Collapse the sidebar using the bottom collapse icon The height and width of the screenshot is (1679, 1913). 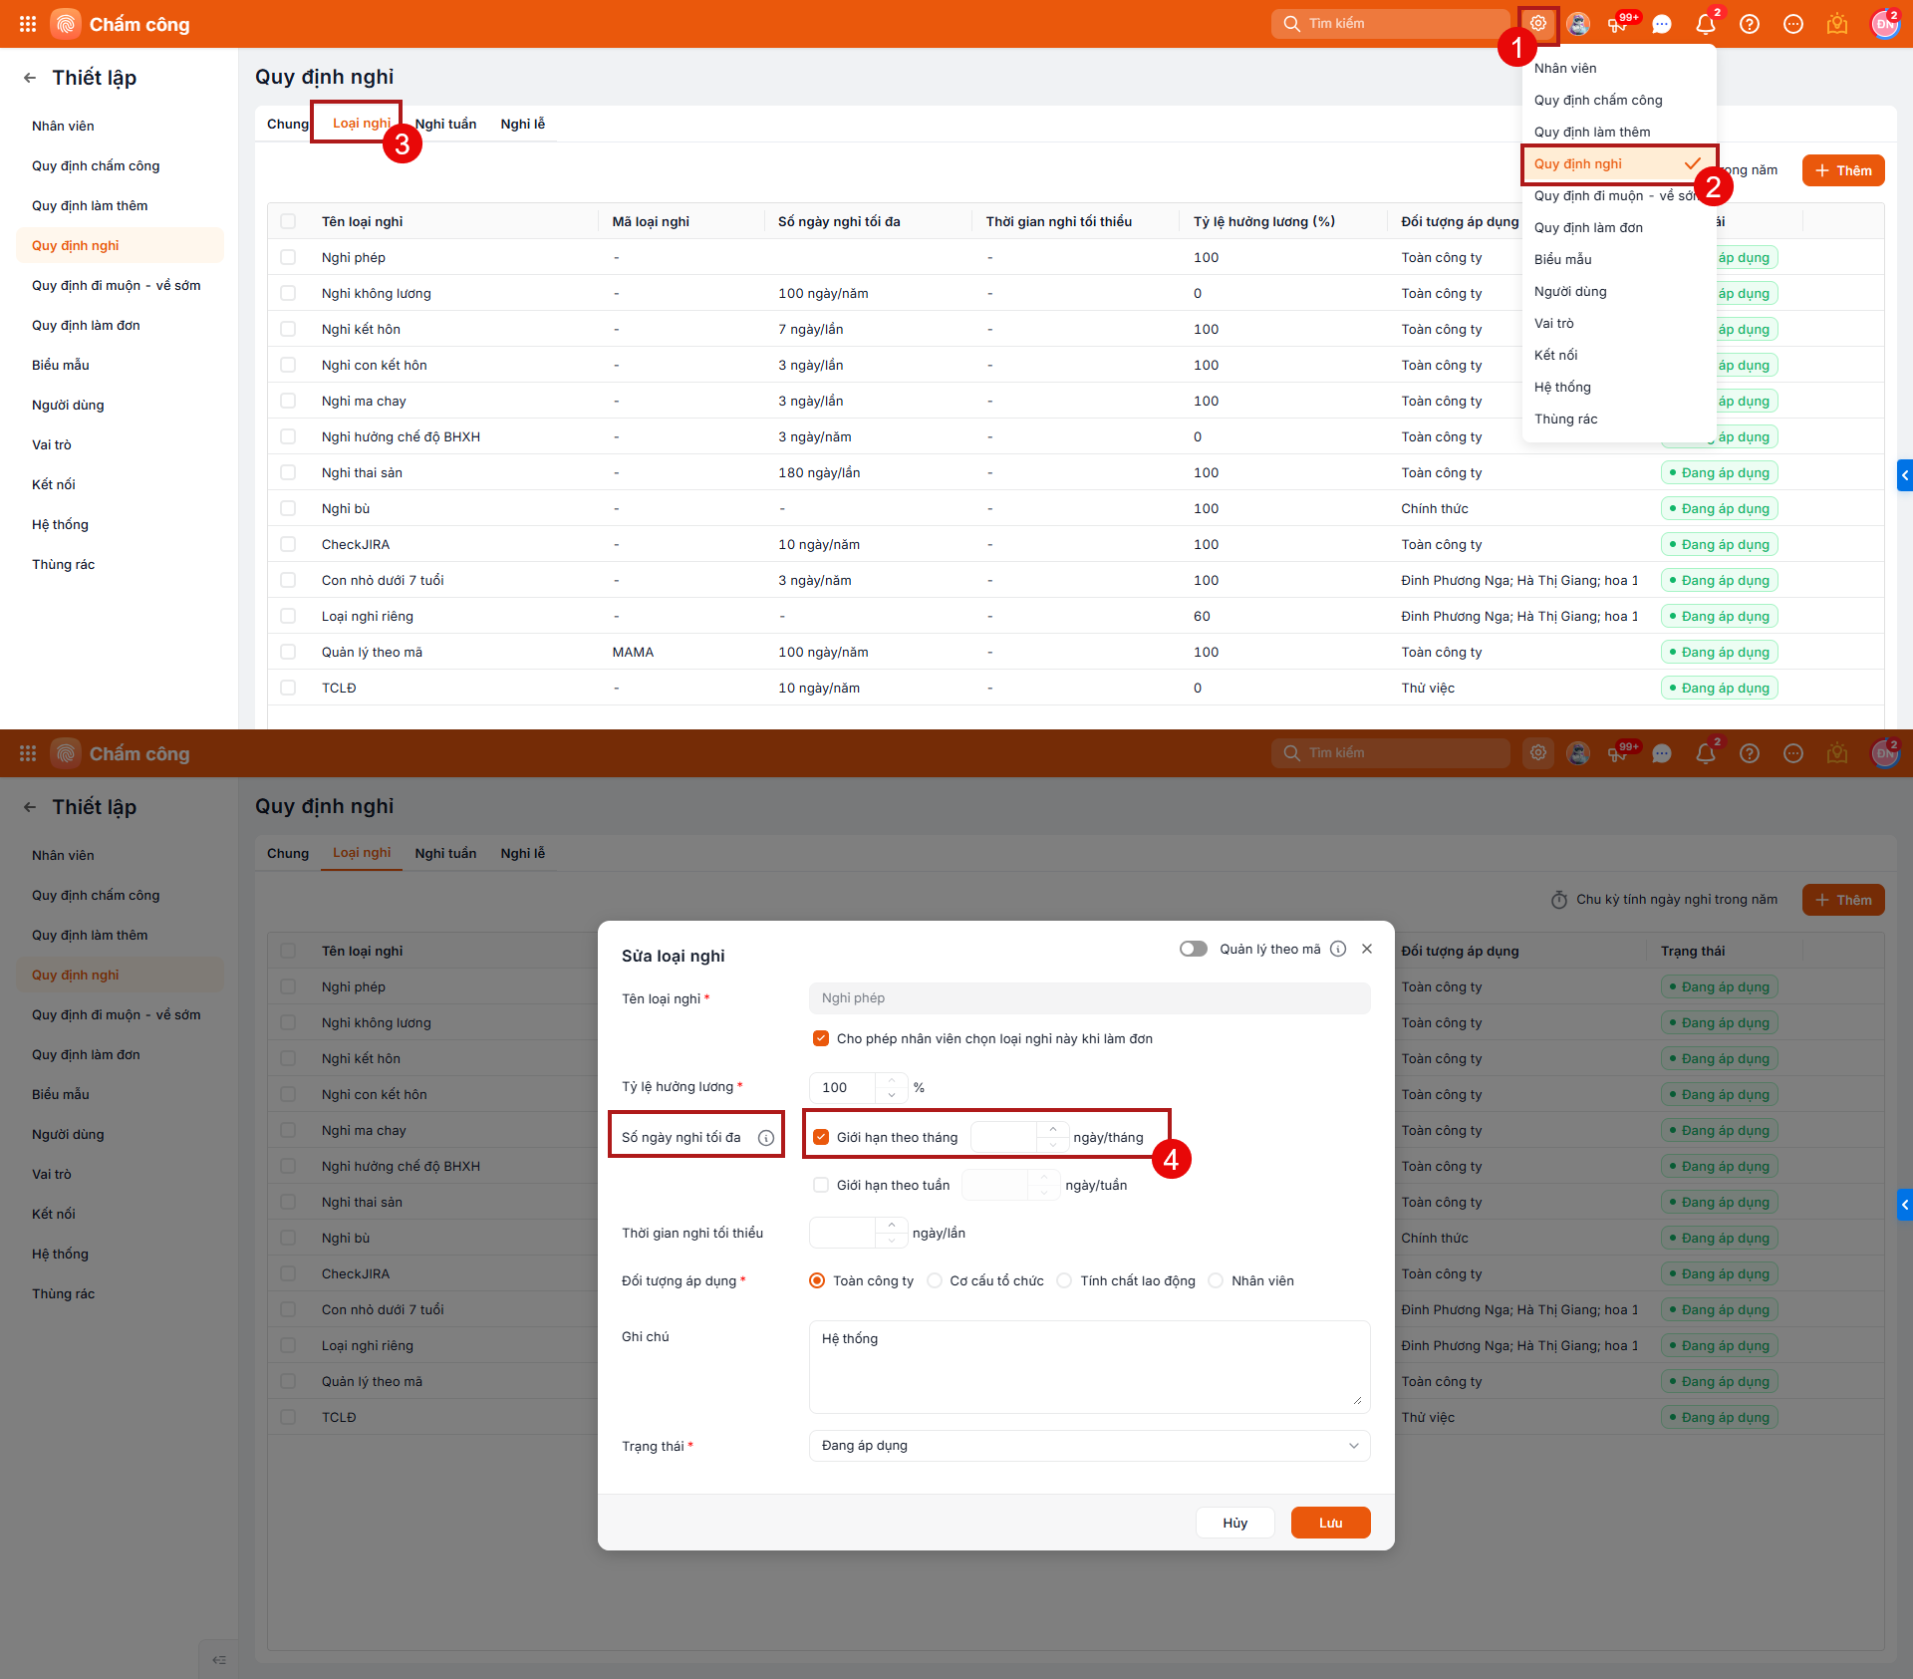pyautogui.click(x=219, y=1659)
